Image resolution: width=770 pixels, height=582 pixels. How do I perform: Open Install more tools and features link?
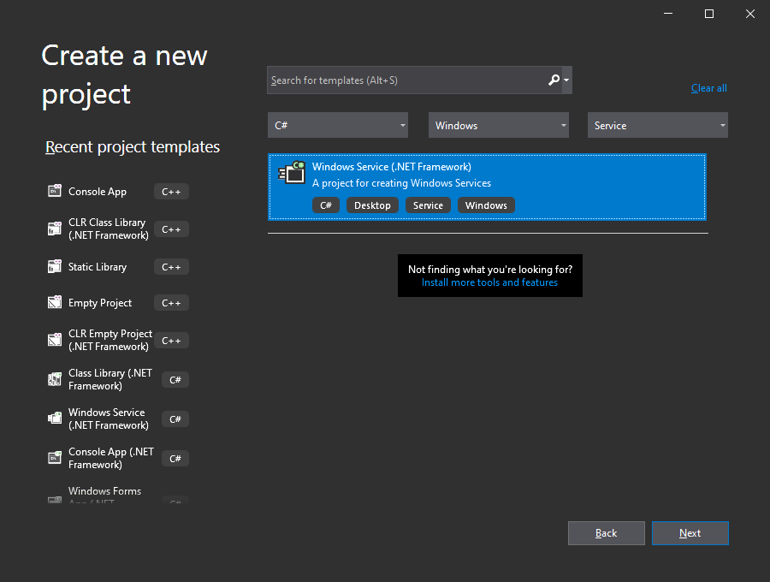point(489,282)
